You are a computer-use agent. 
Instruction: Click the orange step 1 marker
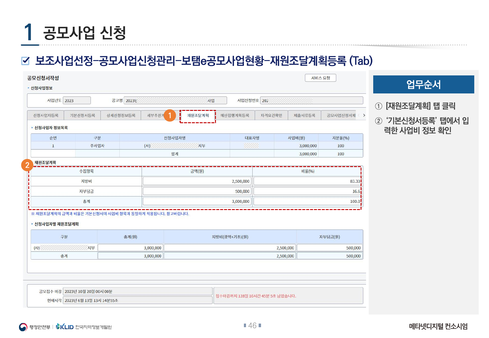tap(170, 115)
